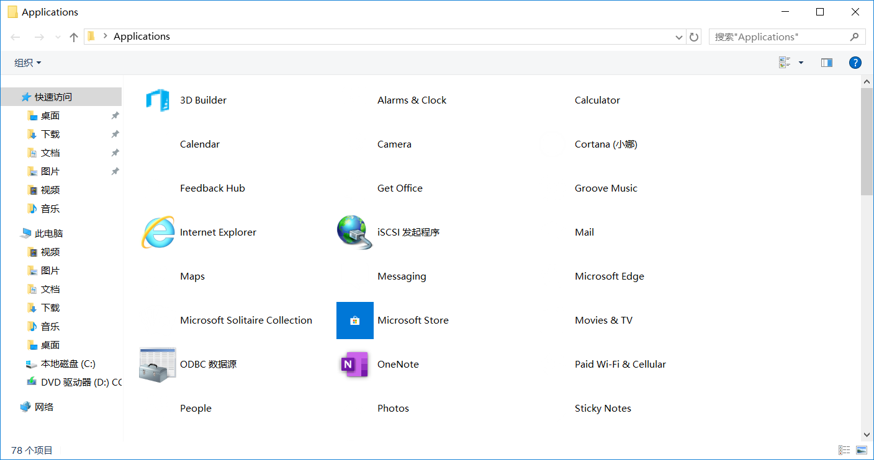Select Sticky Notes item
This screenshot has height=460, width=874.
click(603, 409)
